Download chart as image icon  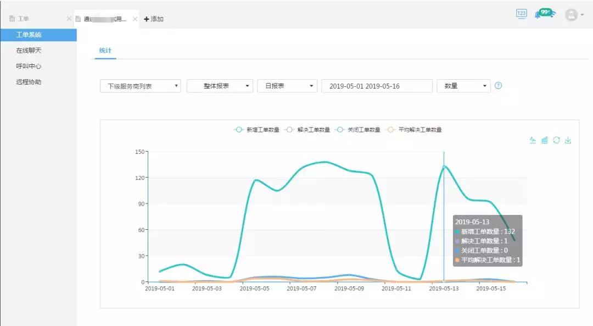tap(568, 140)
